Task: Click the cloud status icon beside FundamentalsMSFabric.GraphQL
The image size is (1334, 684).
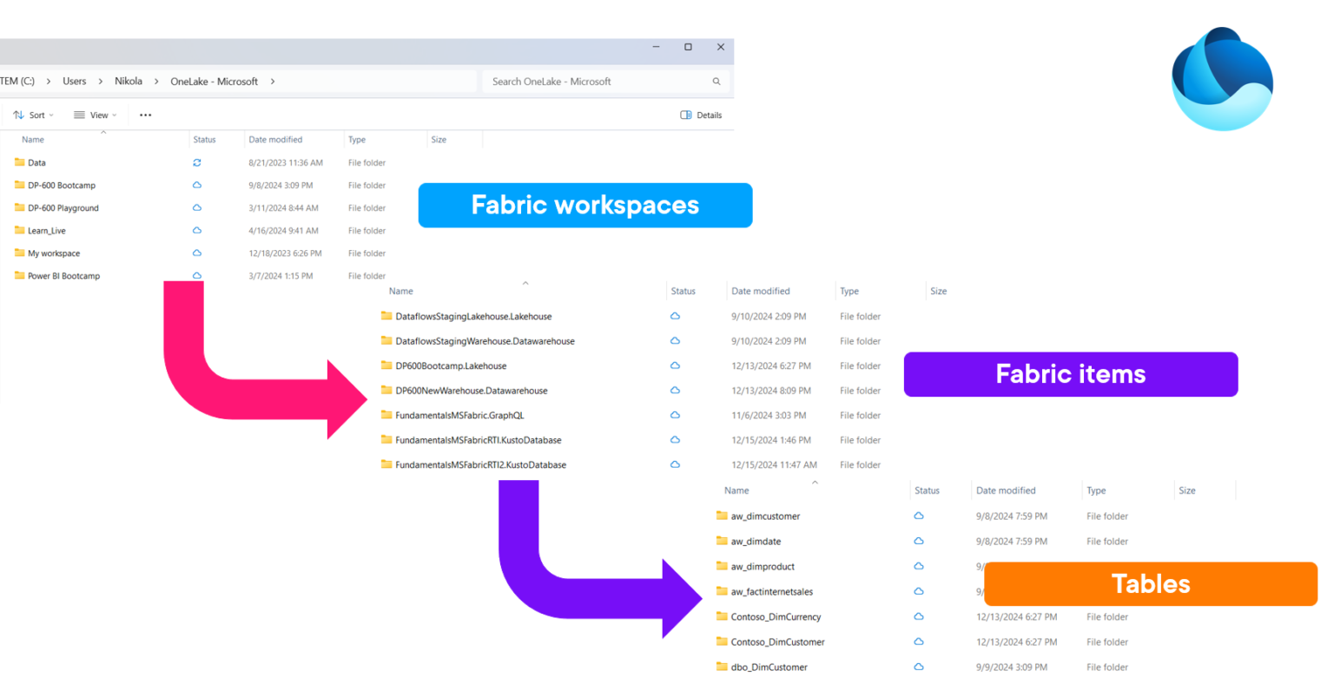Action: coord(675,415)
